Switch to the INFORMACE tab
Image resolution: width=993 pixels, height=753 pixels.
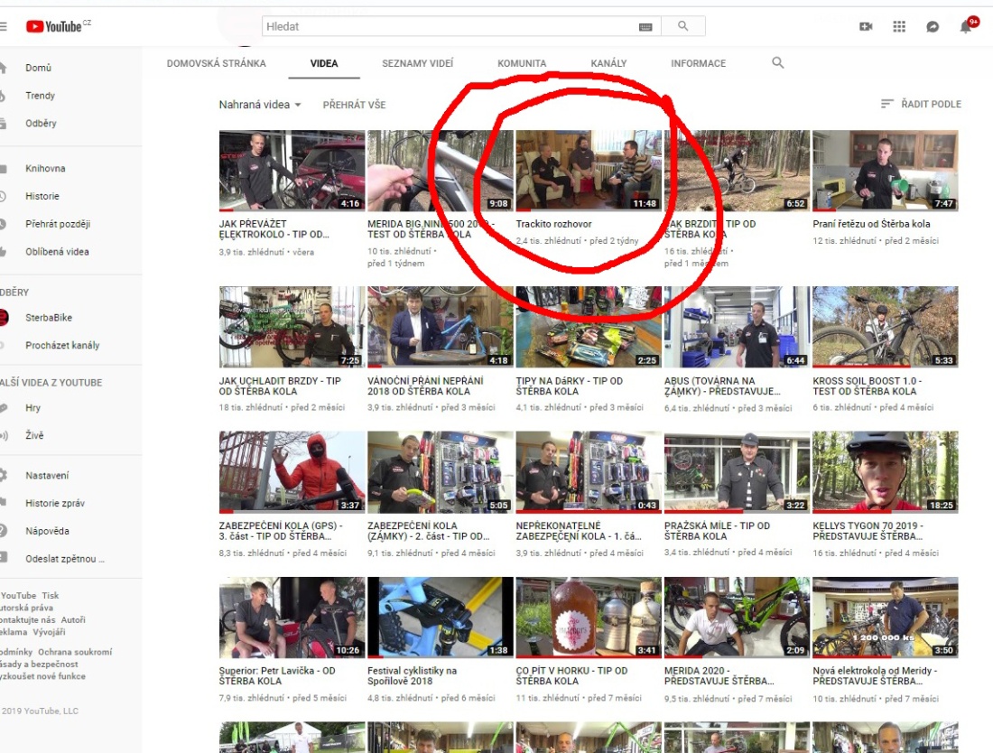698,63
